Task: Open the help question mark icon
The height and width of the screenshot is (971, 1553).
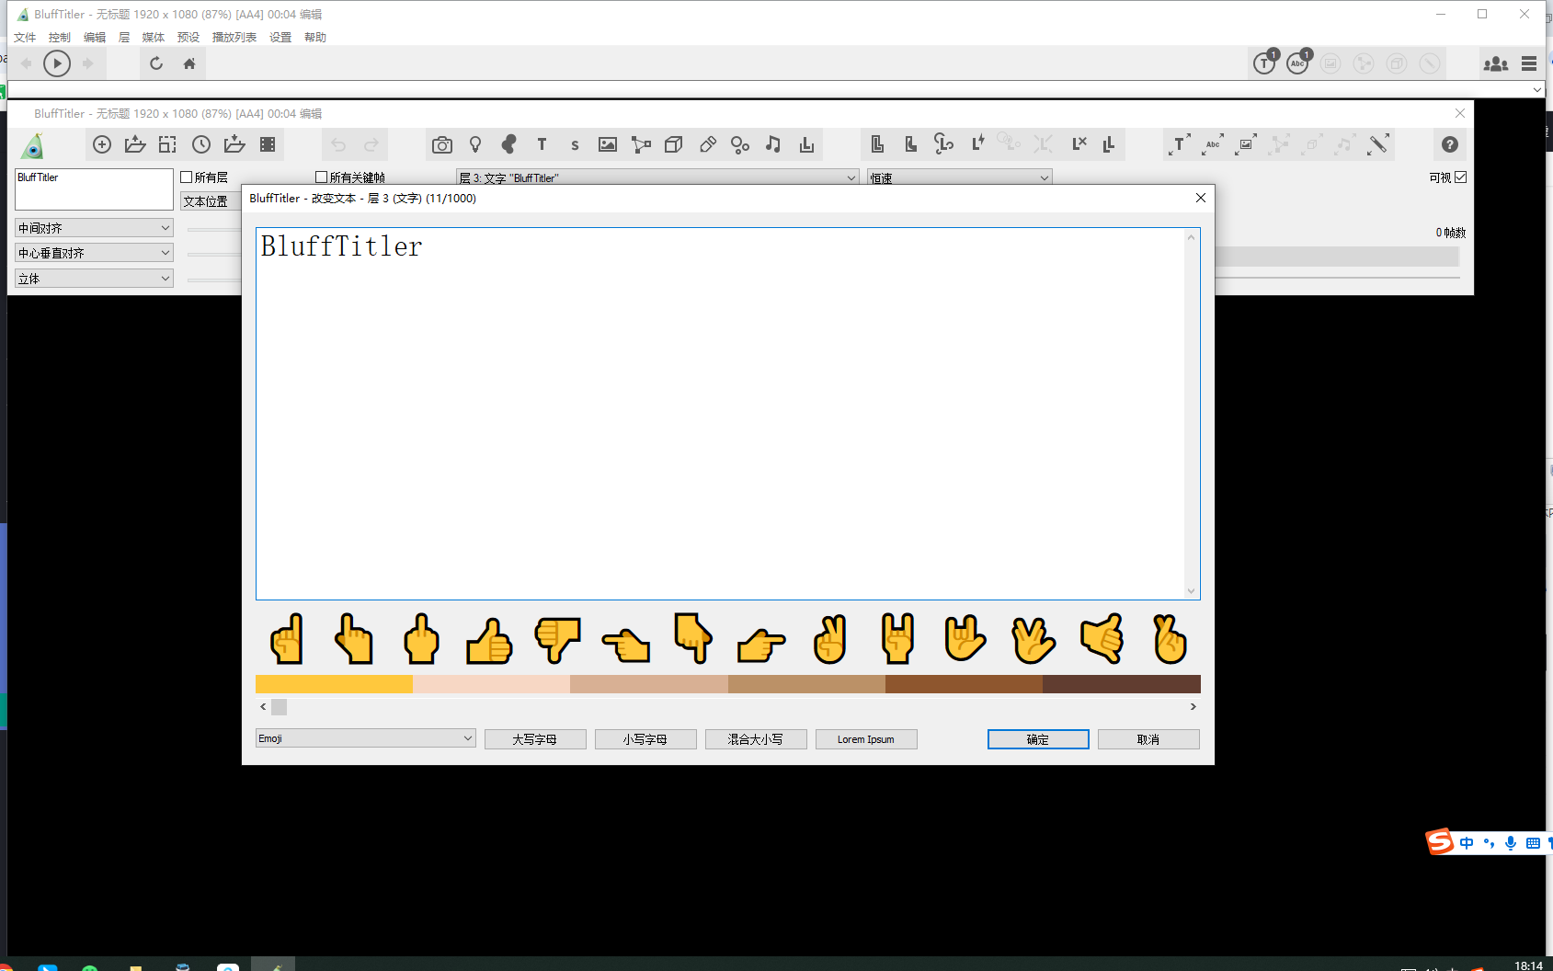Action: point(1450,144)
